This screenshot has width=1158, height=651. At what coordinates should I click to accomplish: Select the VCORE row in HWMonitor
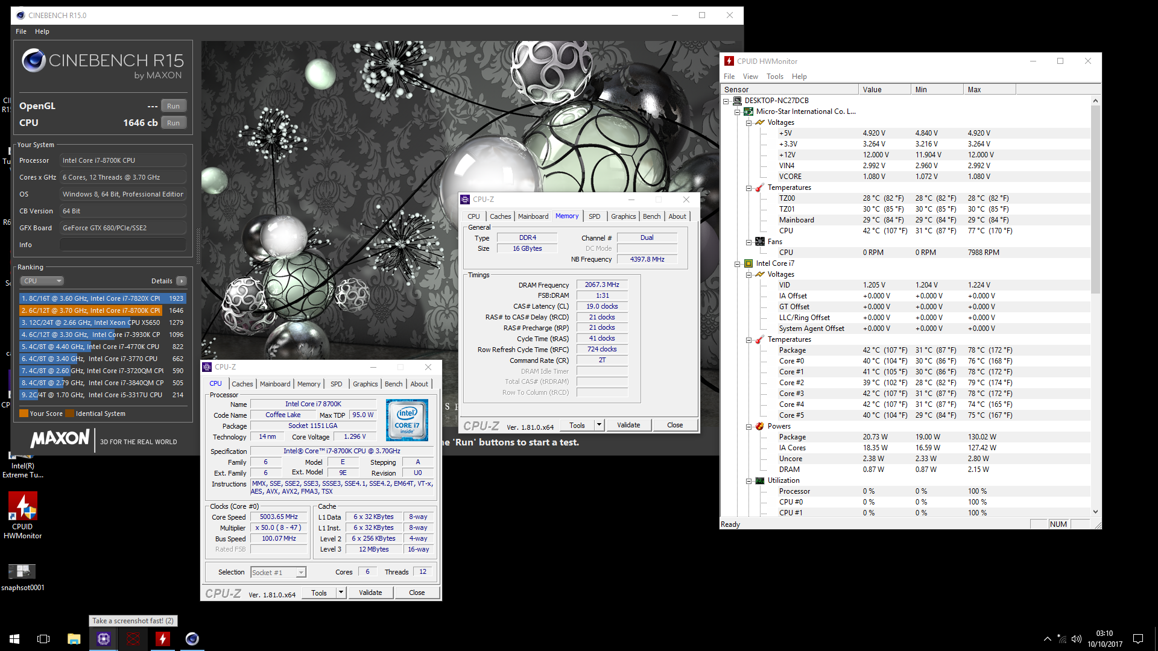906,177
